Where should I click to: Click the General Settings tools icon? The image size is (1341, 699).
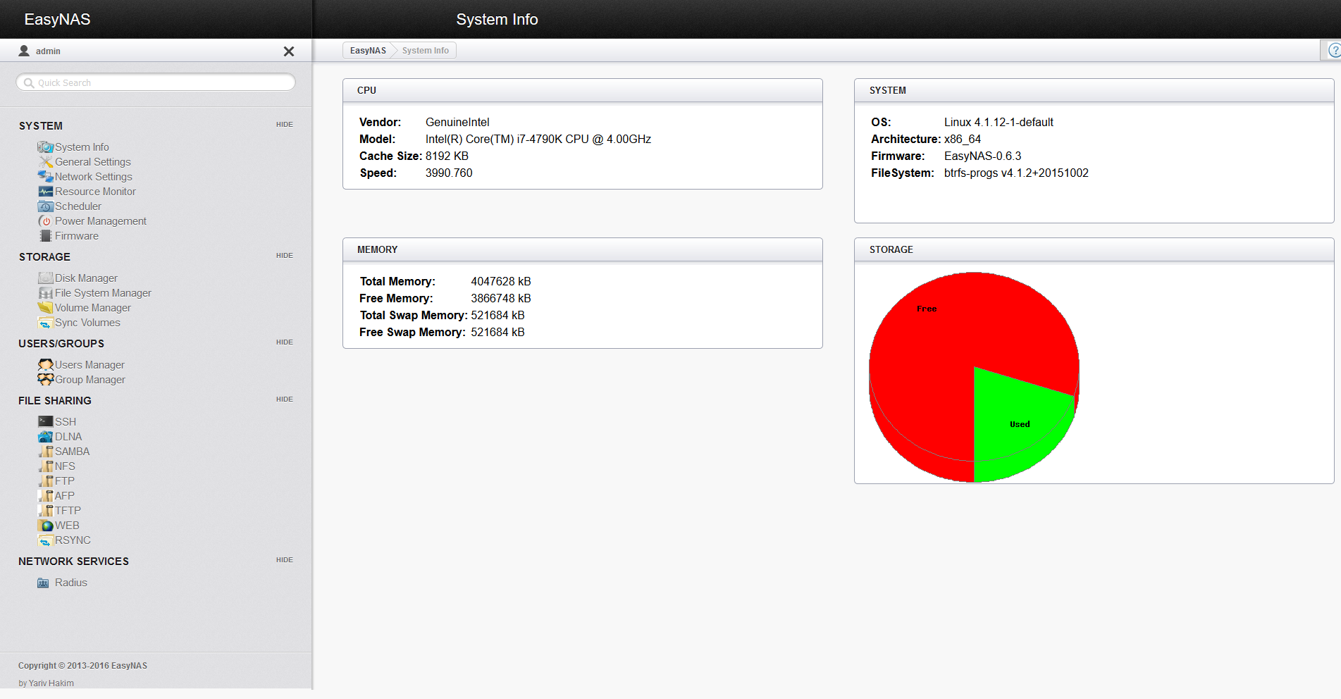click(46, 162)
